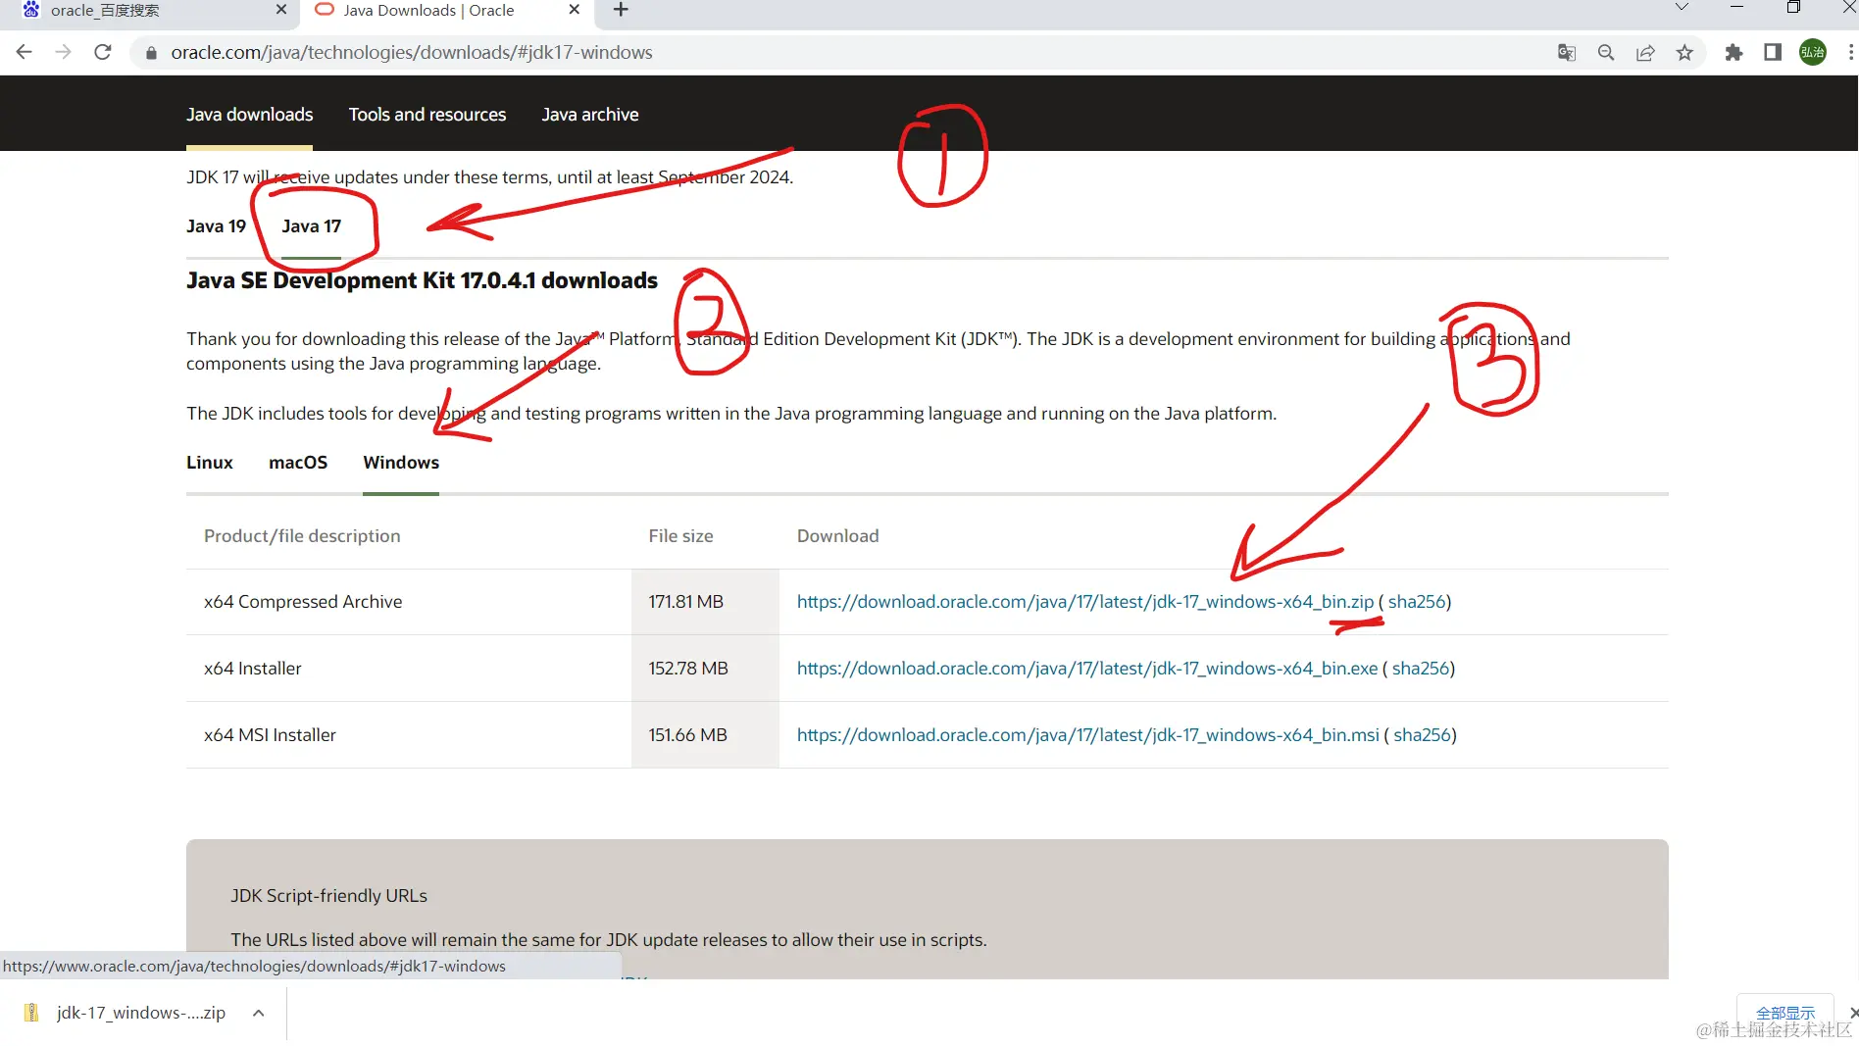Click 全部显示 to show all downloads

[x=1785, y=1013]
